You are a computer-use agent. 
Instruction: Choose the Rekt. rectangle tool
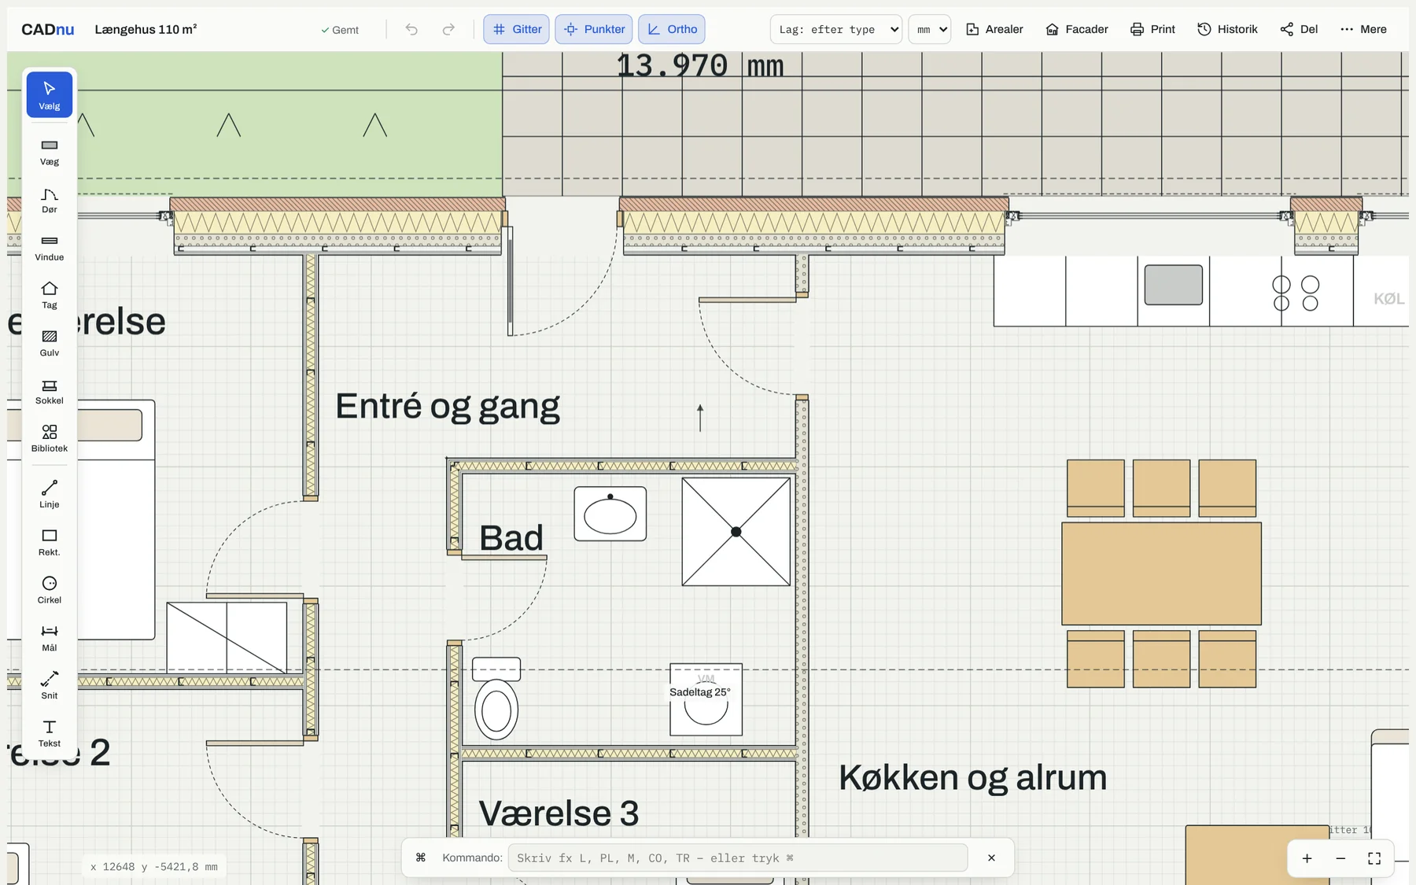50,543
